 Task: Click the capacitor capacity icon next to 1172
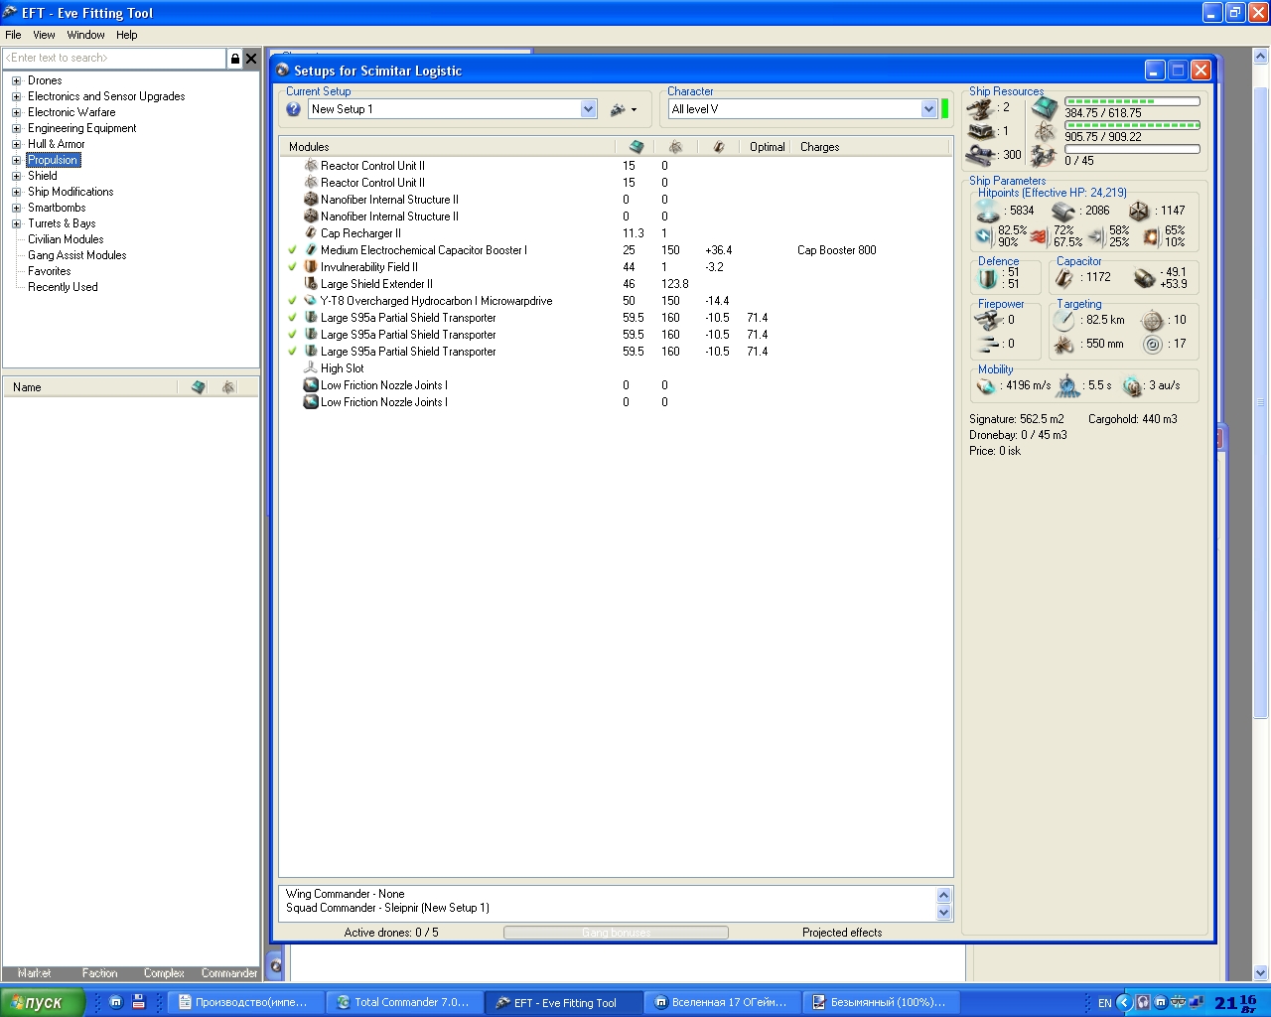pyautogui.click(x=1065, y=277)
